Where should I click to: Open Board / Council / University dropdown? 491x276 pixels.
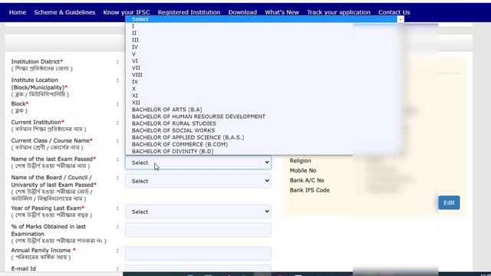(x=198, y=181)
